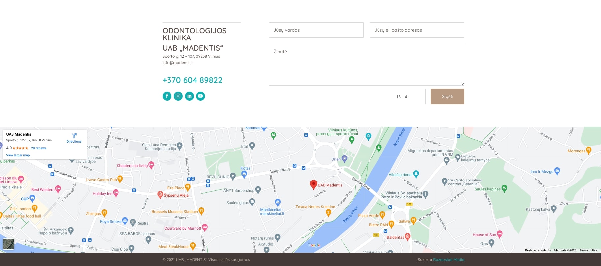Click the Chapters co-living marker

[x=151, y=165]
